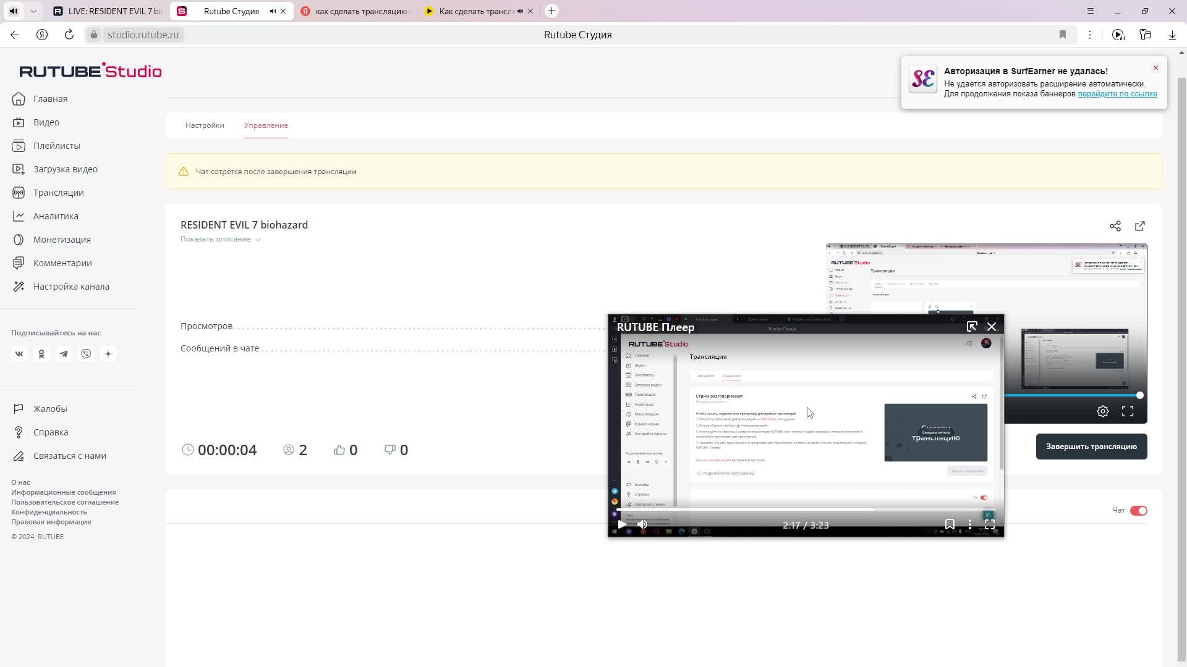
Task: Play video in RUTUBE Плеер popup
Action: pyautogui.click(x=622, y=524)
